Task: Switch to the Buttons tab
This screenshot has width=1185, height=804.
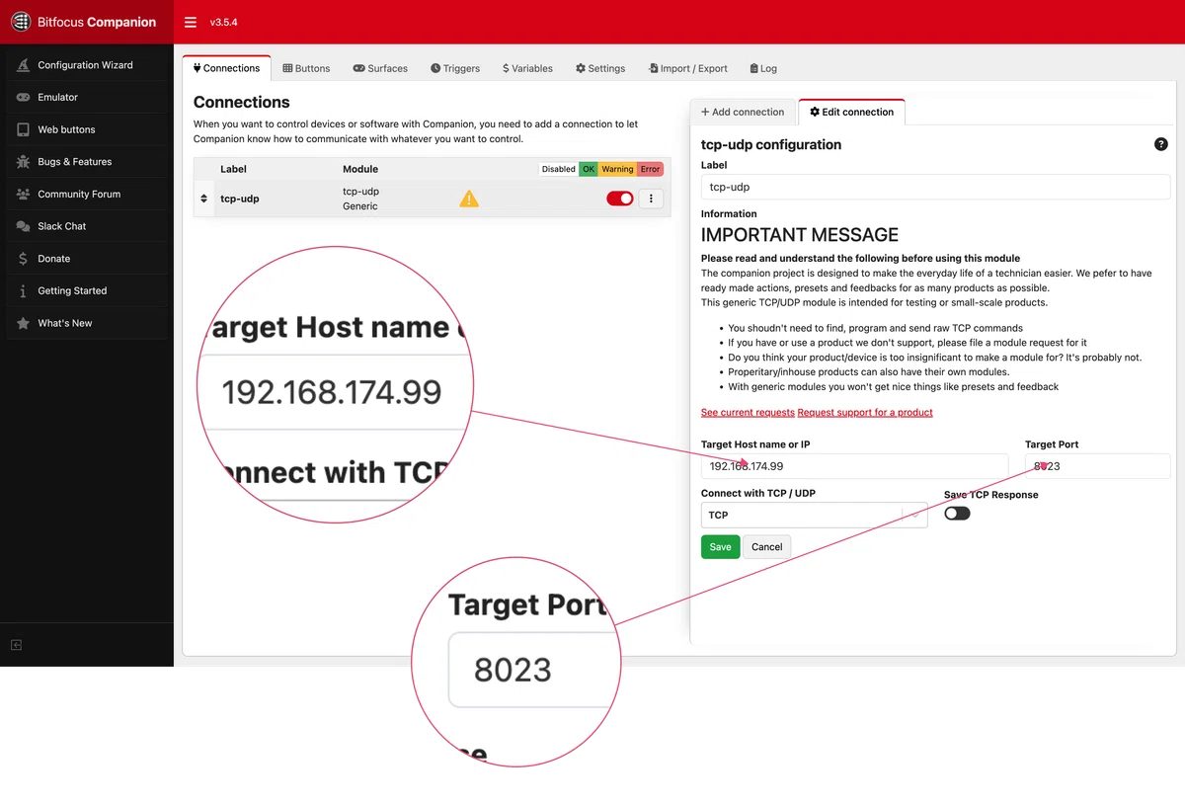Action: (306, 68)
